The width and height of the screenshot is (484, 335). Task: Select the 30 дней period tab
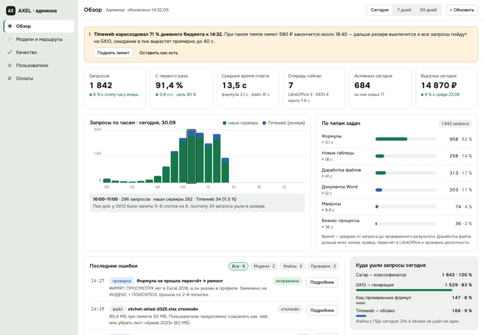coord(428,10)
